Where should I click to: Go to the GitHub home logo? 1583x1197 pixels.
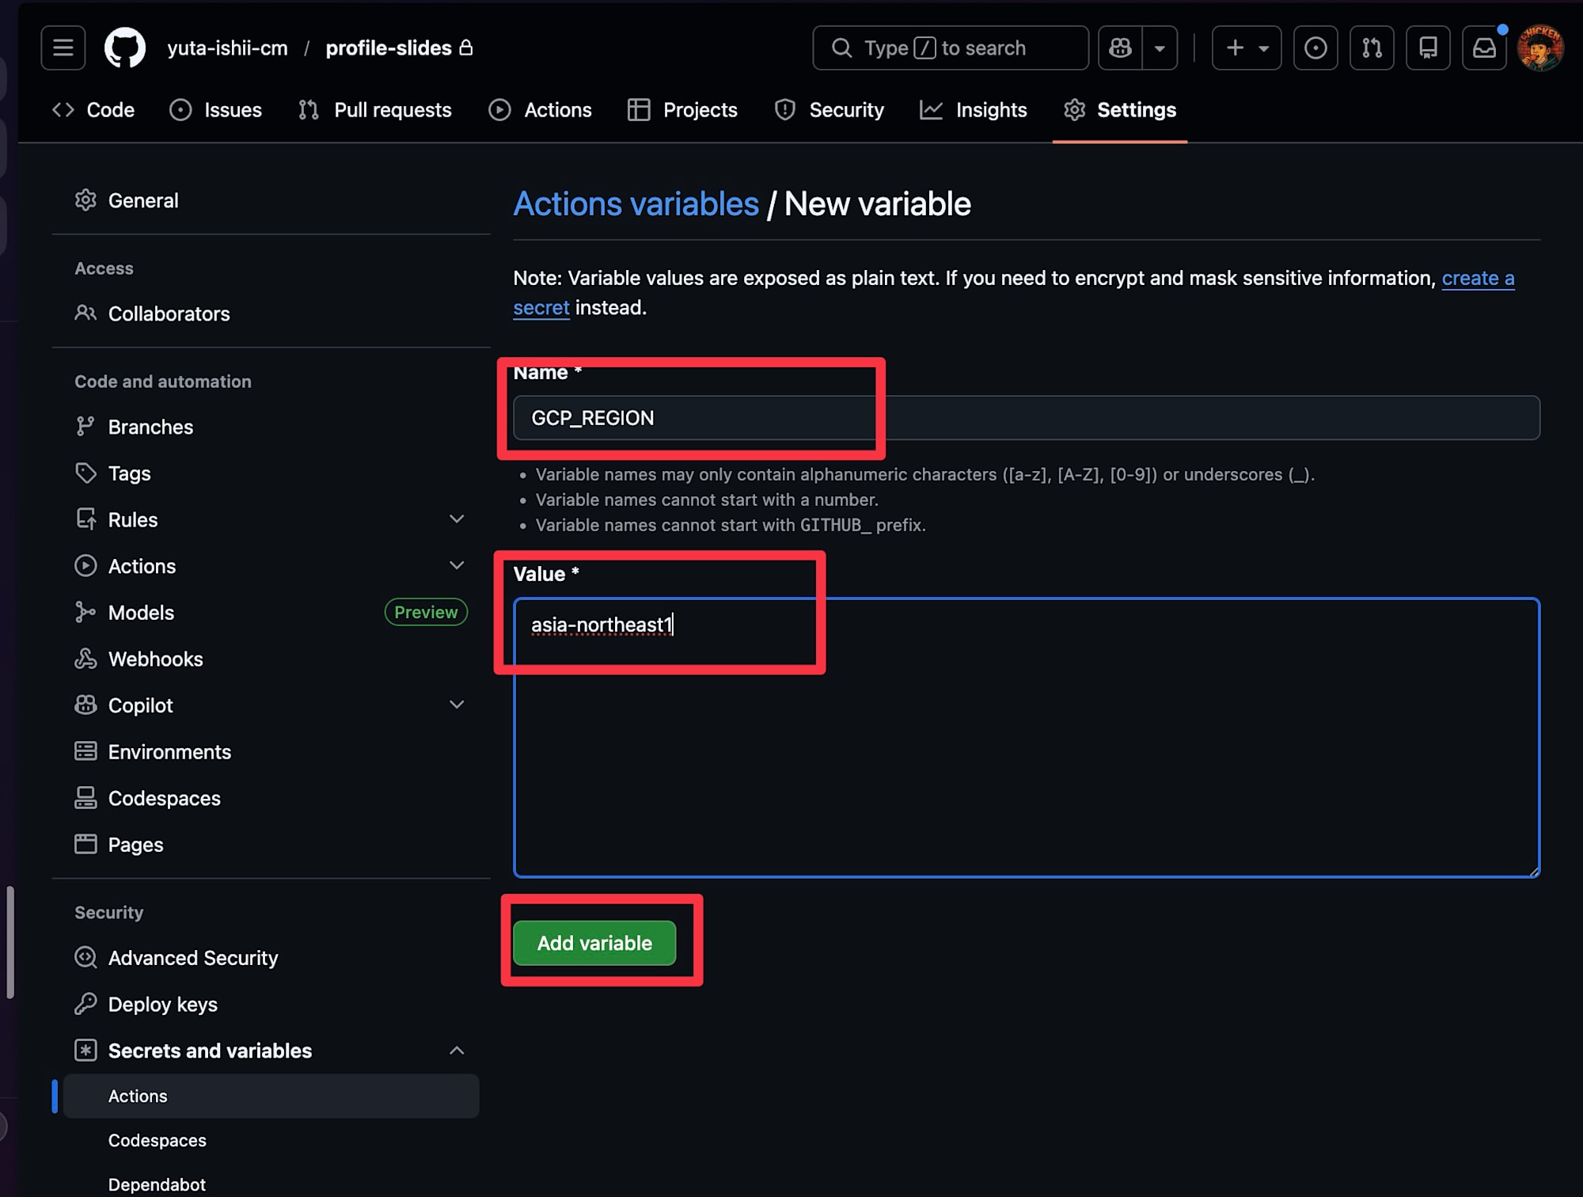[125, 48]
